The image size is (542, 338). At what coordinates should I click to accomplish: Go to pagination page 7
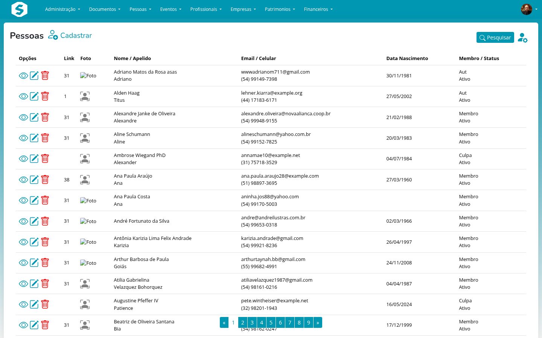point(290,323)
